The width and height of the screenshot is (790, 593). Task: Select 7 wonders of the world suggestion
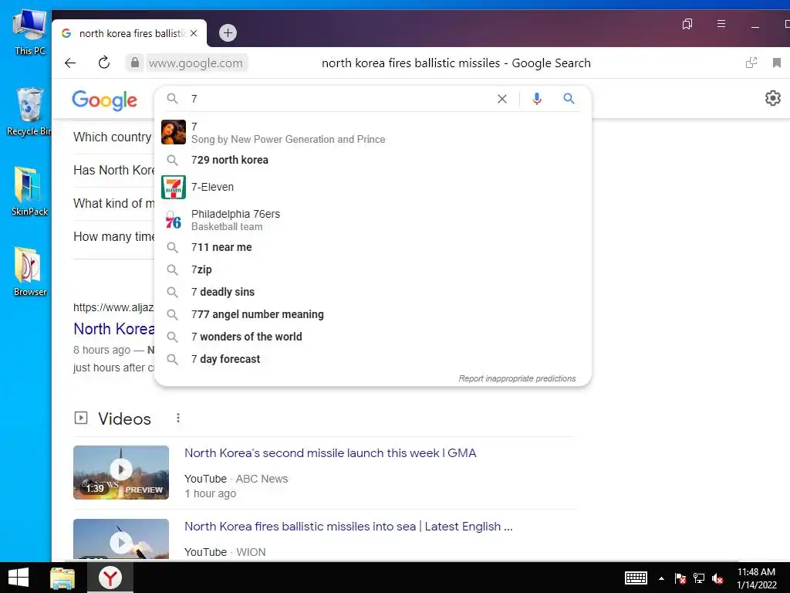pyautogui.click(x=373, y=337)
